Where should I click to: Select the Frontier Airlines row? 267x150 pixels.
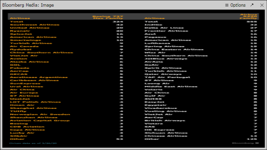click(201, 31)
